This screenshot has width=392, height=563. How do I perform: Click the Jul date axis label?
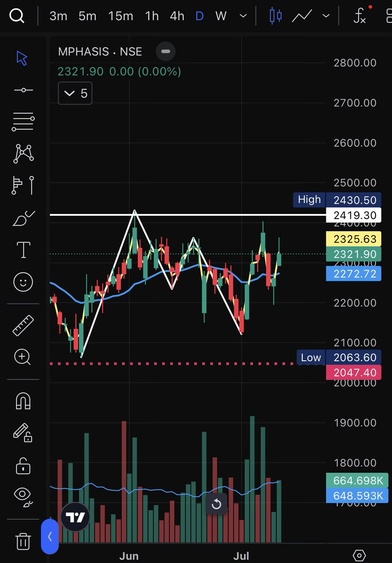click(241, 556)
